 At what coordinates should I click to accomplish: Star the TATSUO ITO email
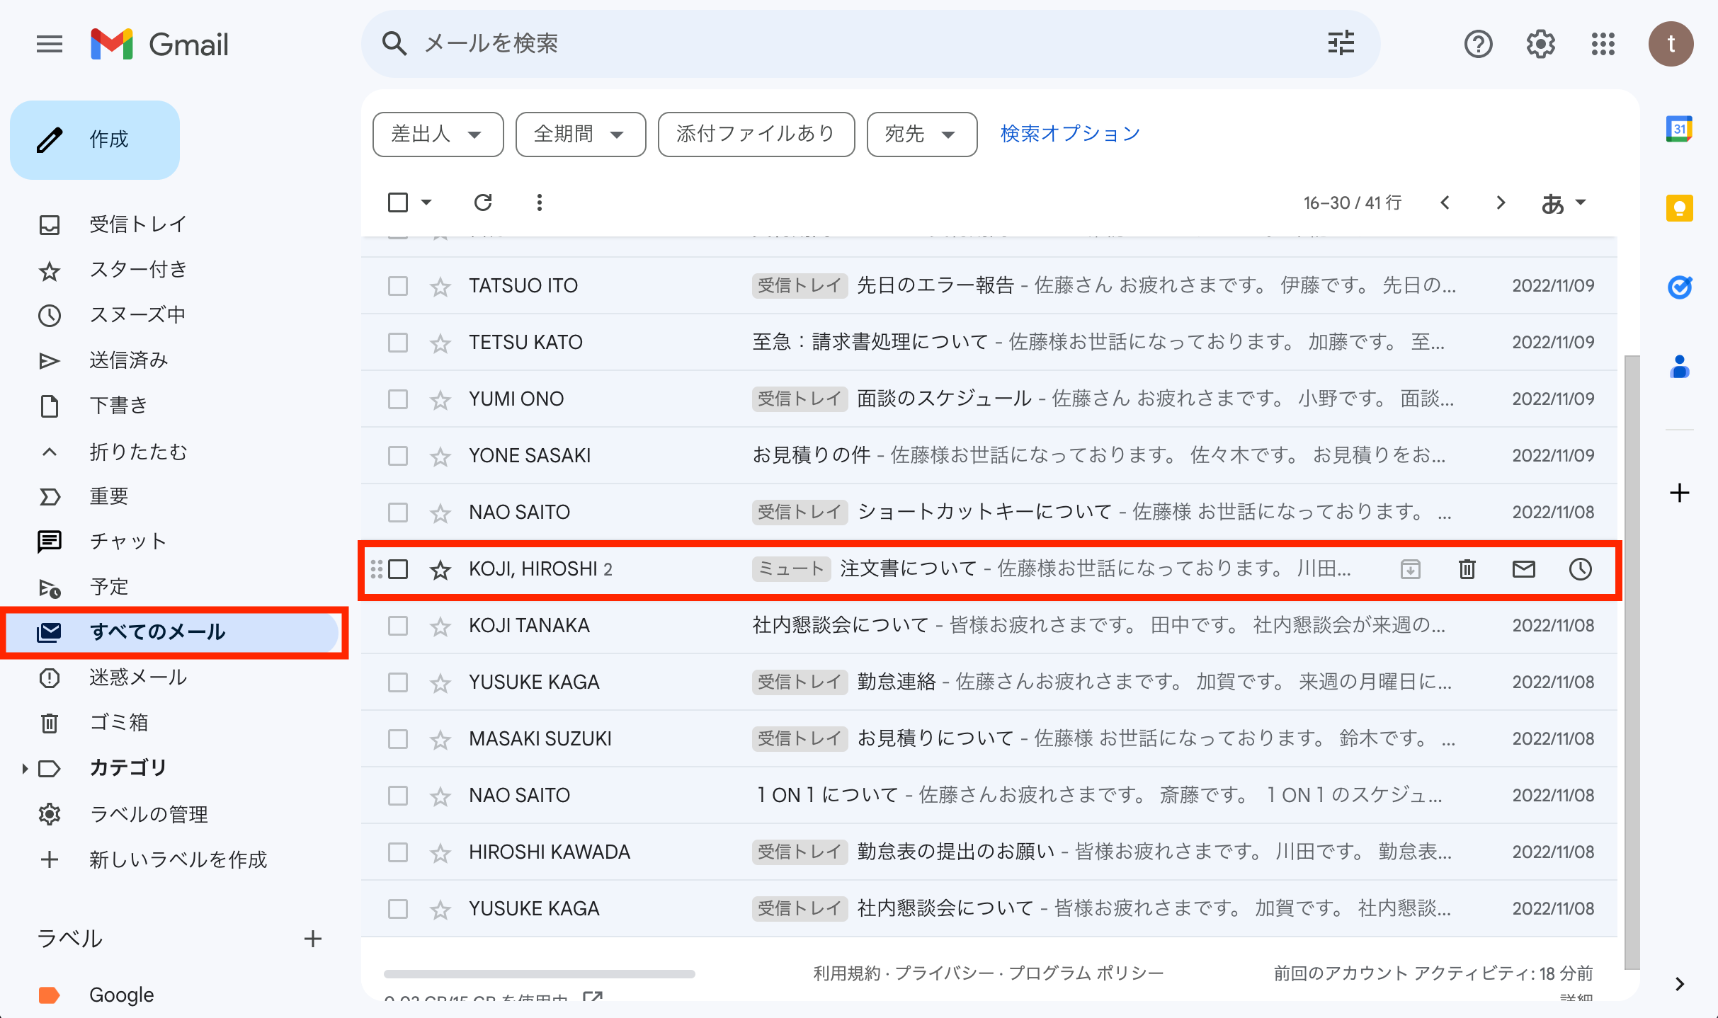tap(440, 286)
